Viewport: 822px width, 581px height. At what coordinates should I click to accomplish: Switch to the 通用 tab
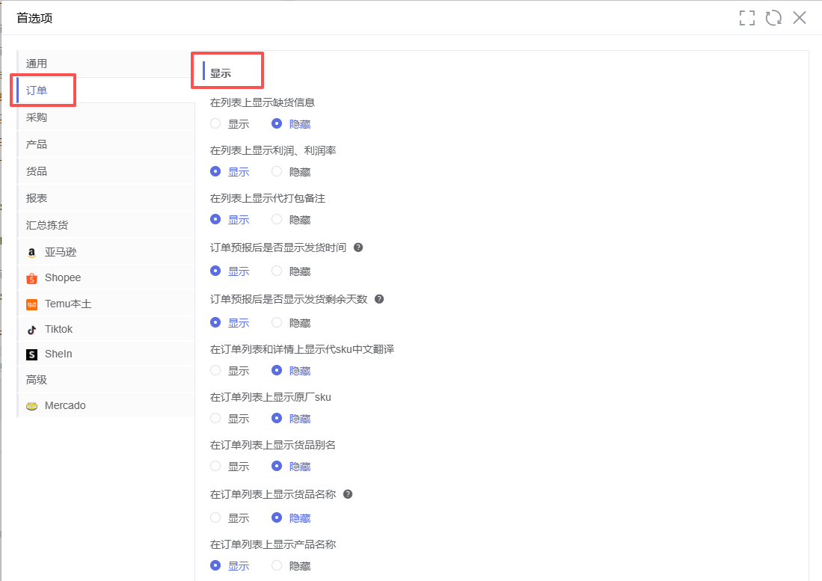pos(37,64)
